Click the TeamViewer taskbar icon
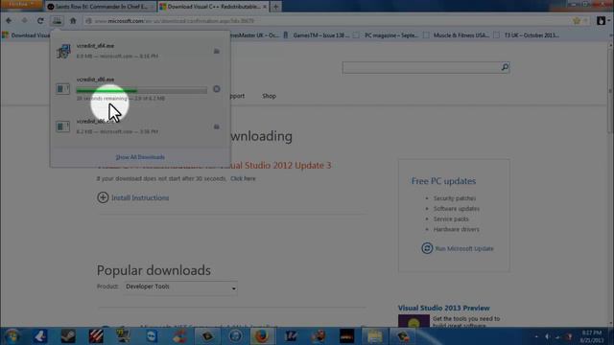614x345 pixels. pyautogui.click(x=152, y=336)
